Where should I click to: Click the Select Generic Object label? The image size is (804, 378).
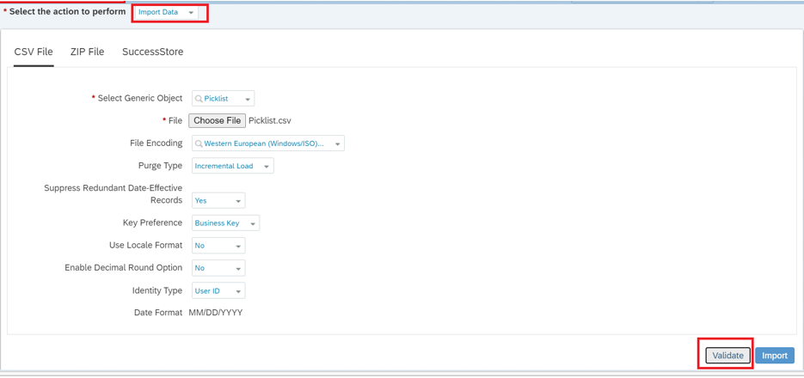140,98
